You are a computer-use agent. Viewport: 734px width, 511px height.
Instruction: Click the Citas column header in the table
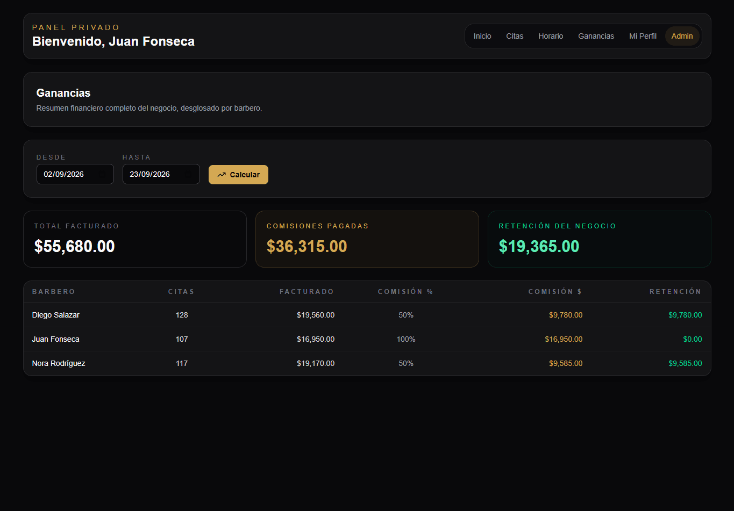click(181, 292)
